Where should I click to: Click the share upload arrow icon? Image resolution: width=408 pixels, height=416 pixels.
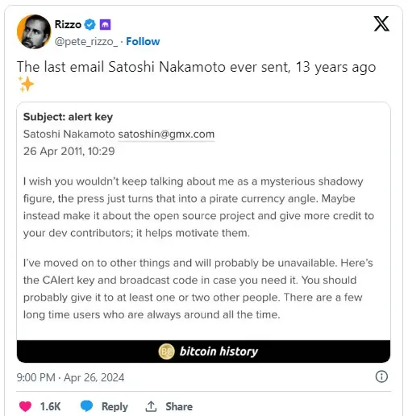coord(151,406)
